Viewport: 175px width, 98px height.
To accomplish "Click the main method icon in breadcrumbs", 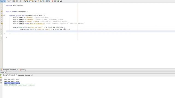I will 20,70.
